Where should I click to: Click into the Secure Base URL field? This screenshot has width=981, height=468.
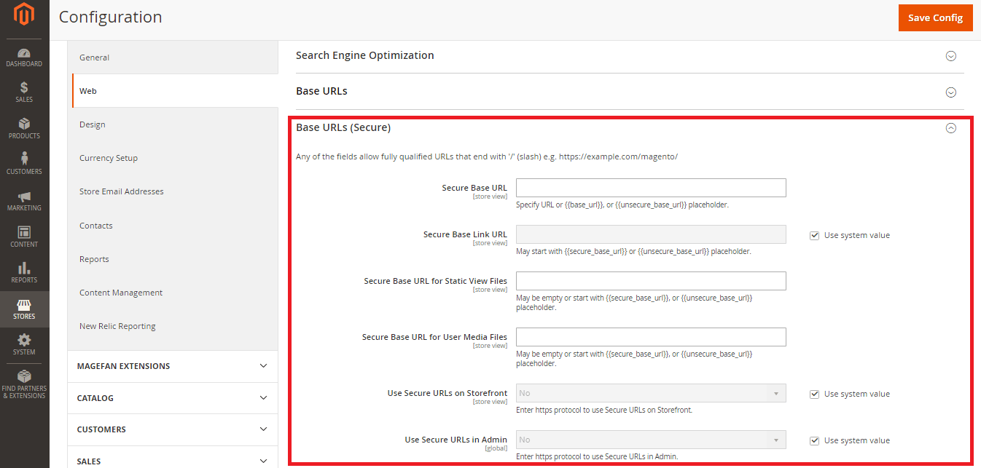pyautogui.click(x=651, y=188)
